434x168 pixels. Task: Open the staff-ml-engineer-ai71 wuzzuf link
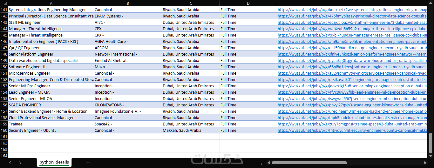[x=352, y=22]
